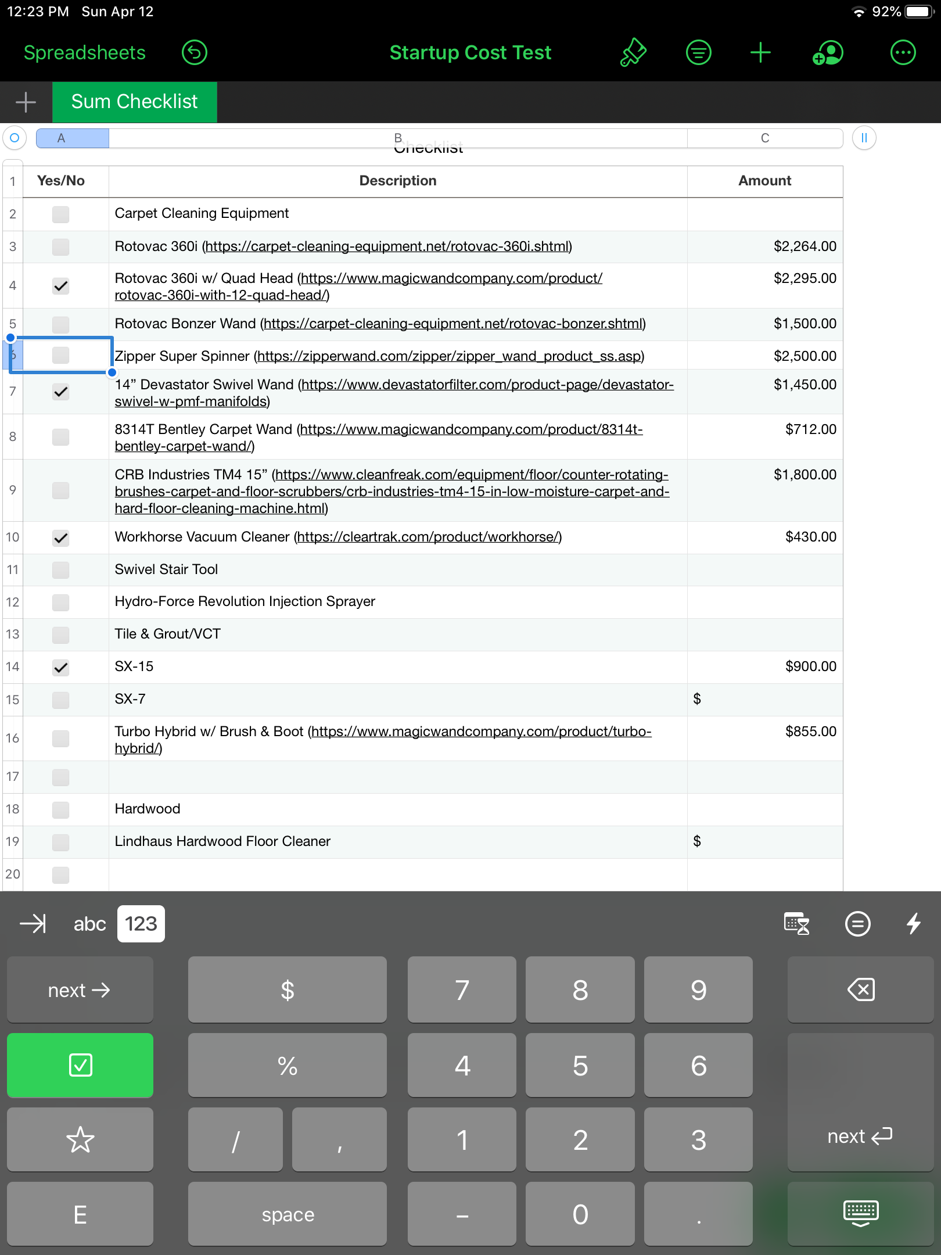Image resolution: width=941 pixels, height=1255 pixels.
Task: Tap the lightning bolt cell actions icon
Action: 914,923
